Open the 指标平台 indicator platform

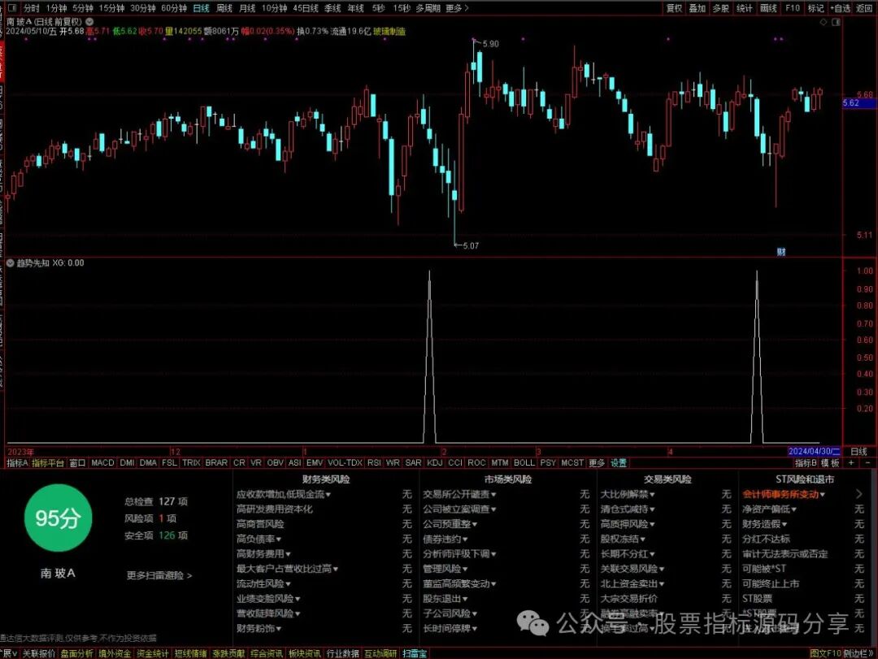pyautogui.click(x=48, y=463)
